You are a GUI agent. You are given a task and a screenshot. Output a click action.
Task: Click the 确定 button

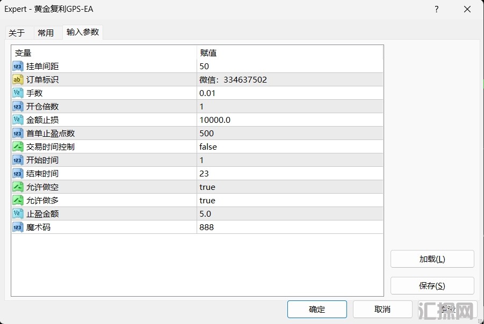pyautogui.click(x=317, y=309)
